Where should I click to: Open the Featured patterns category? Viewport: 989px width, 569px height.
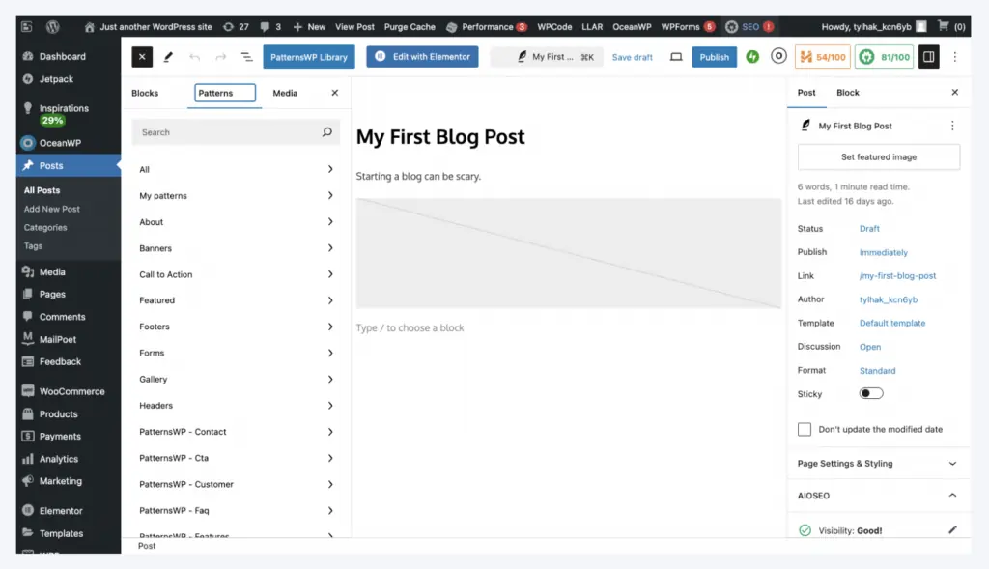click(x=236, y=300)
